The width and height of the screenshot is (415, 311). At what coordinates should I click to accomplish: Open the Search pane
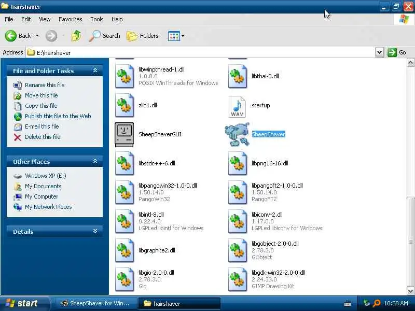pos(105,36)
